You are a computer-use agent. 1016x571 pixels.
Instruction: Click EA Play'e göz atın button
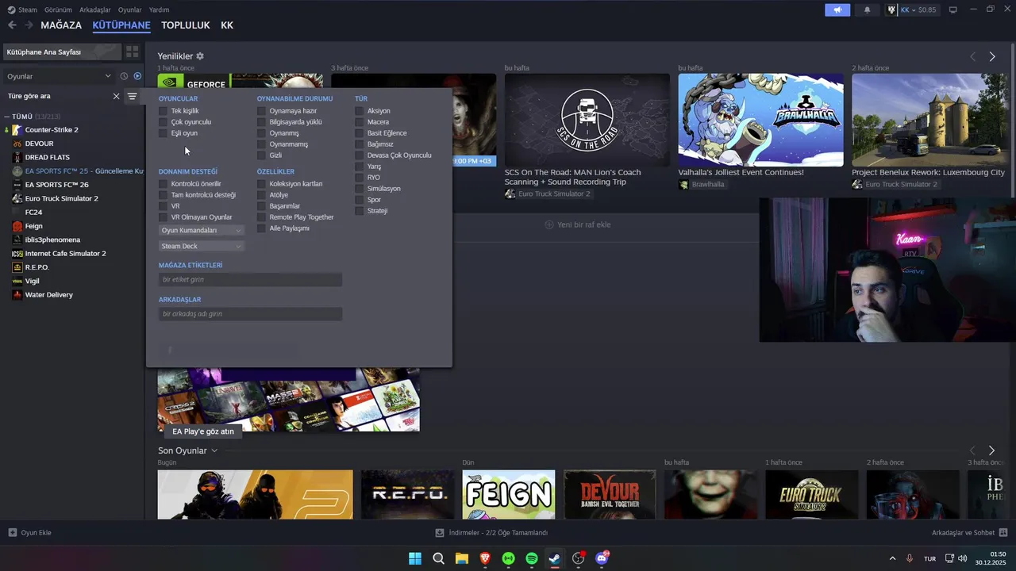tap(203, 431)
